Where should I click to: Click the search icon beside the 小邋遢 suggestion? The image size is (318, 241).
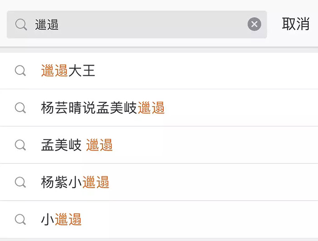click(x=20, y=219)
